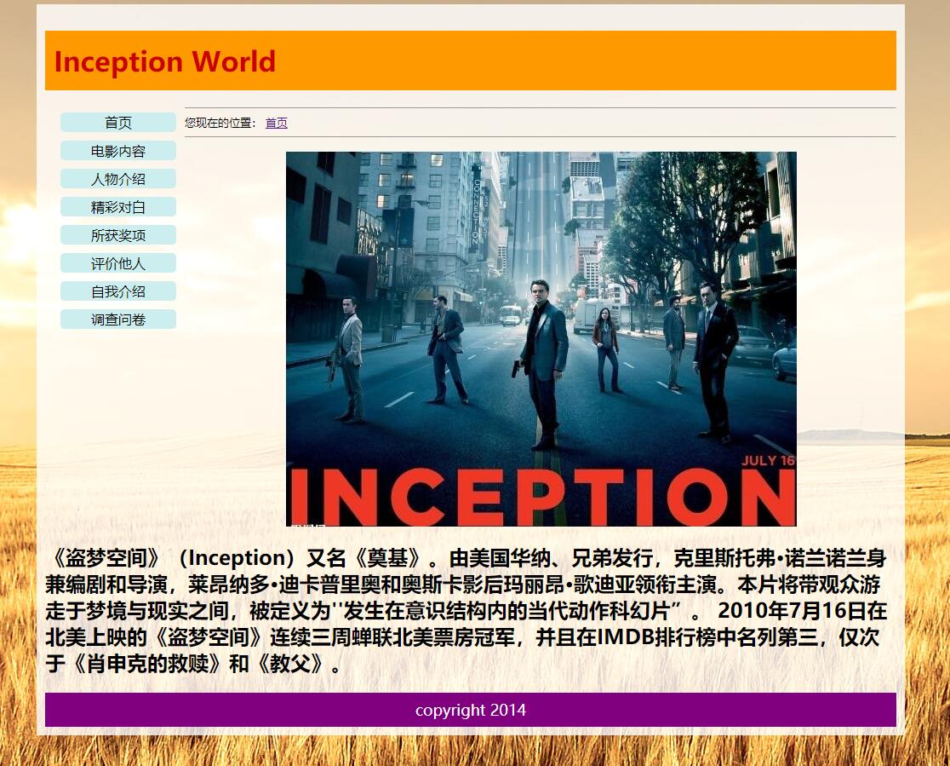950x766 pixels.
Task: Click the JULY 16 text on poster
Action: point(767,460)
